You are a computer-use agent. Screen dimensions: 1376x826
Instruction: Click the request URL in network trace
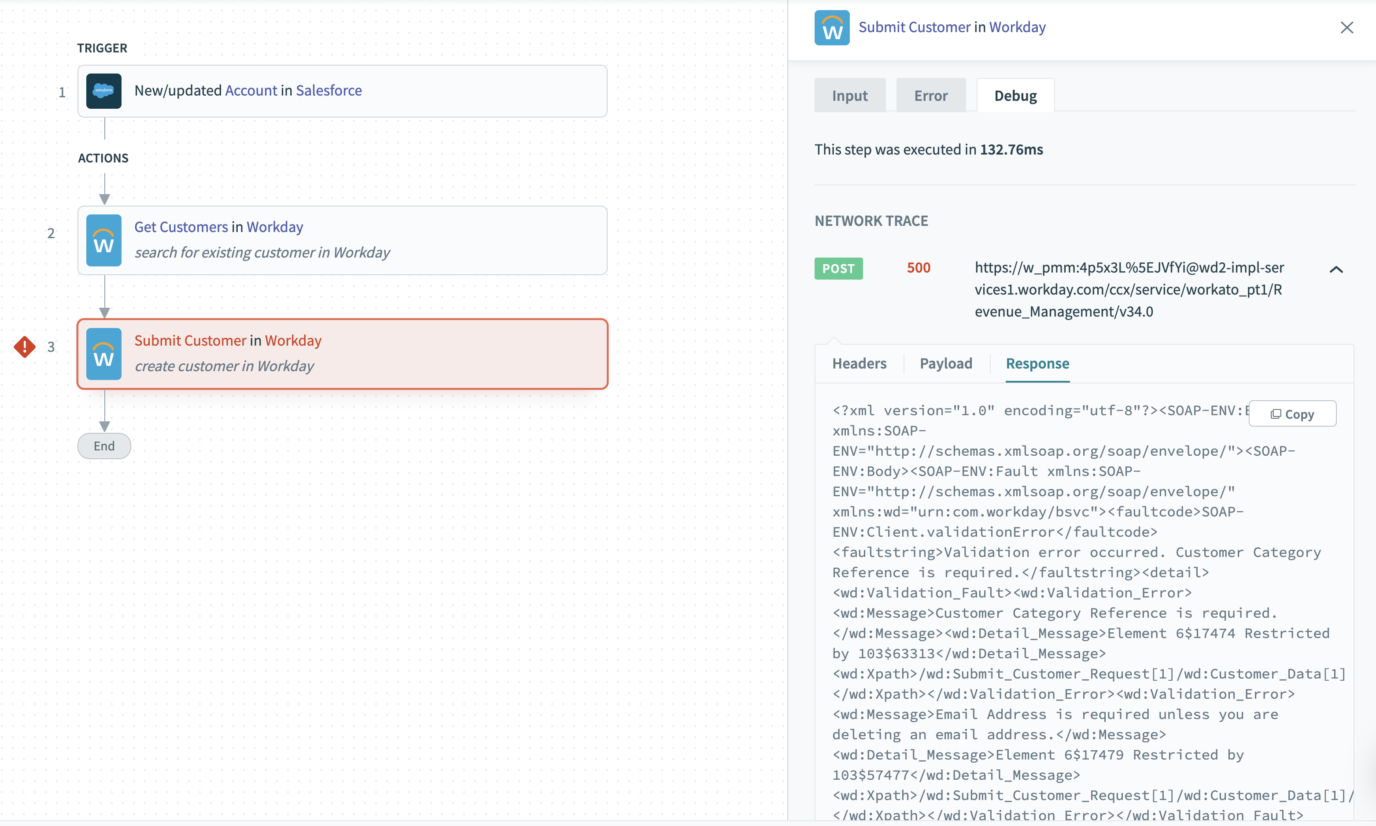1129,289
